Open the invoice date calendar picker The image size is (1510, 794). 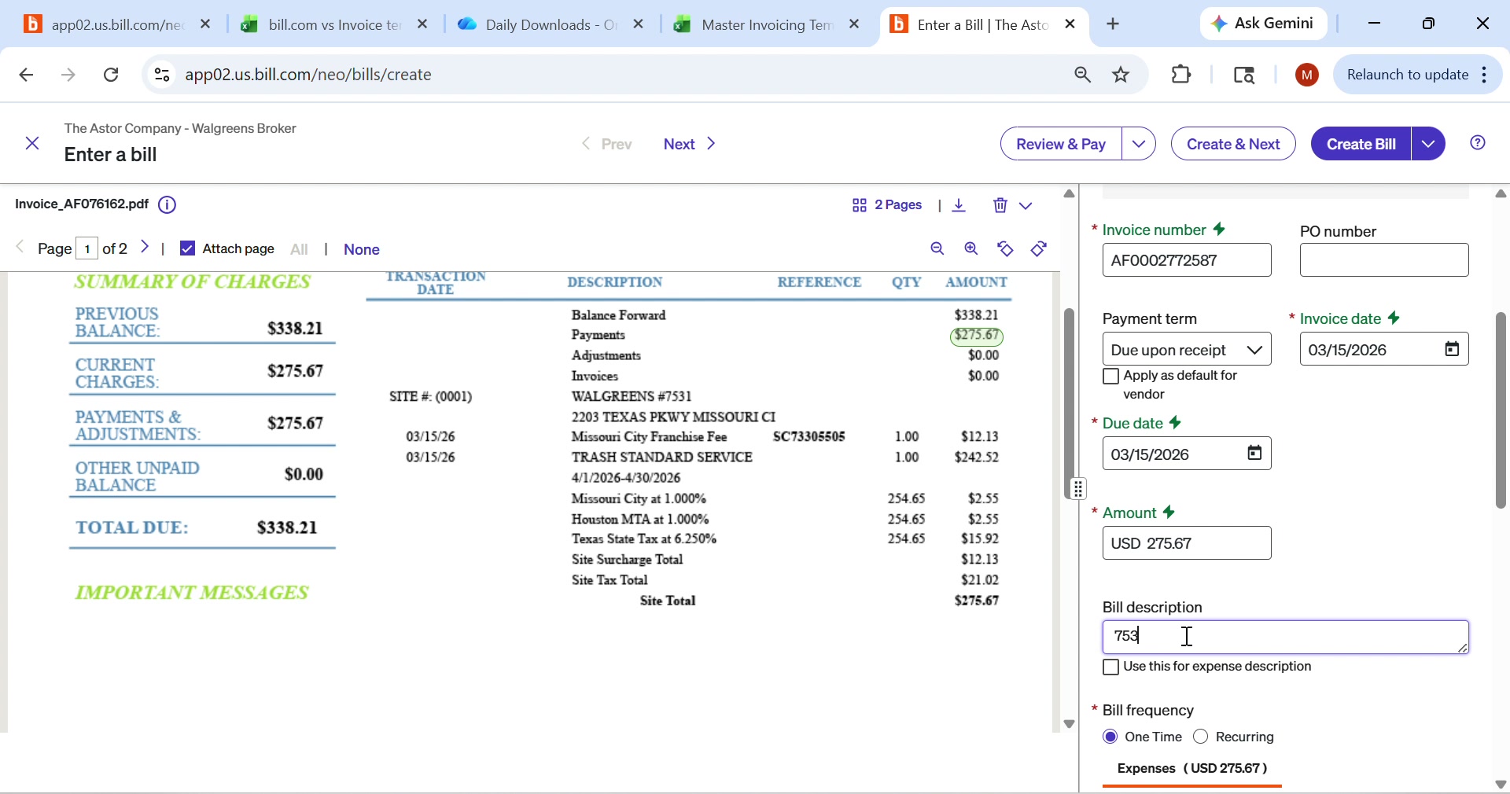click(1452, 350)
